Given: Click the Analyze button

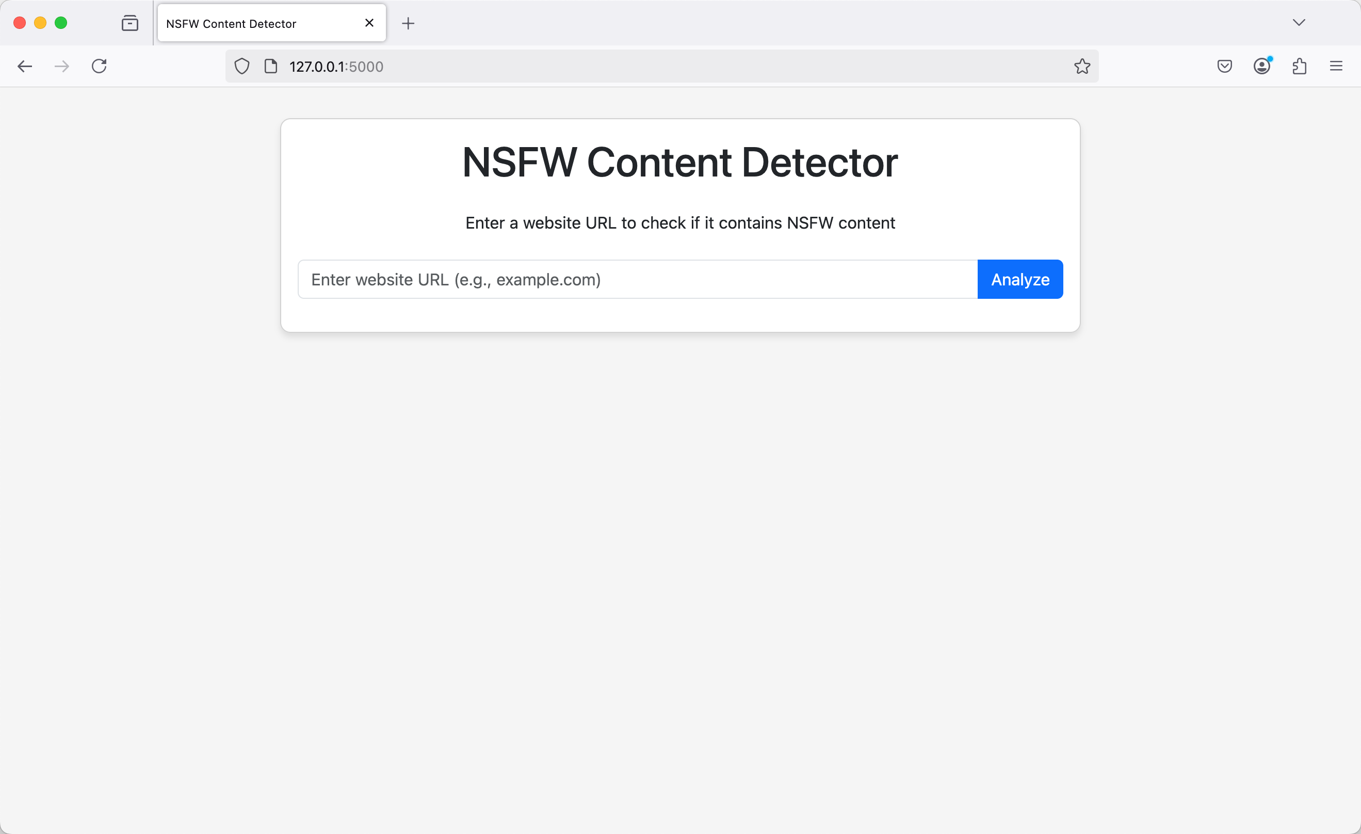Looking at the screenshot, I should 1019,279.
